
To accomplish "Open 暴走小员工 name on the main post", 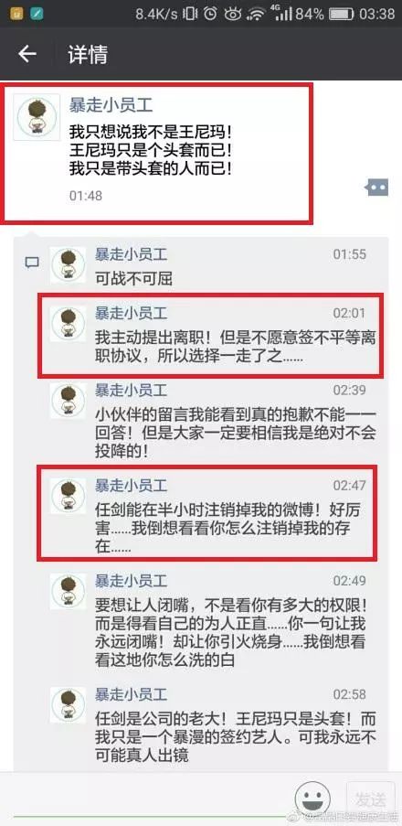I will [111, 105].
